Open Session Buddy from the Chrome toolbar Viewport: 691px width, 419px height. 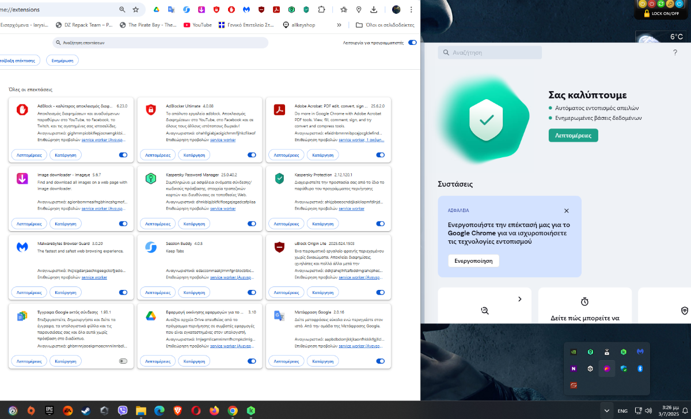(x=187, y=10)
